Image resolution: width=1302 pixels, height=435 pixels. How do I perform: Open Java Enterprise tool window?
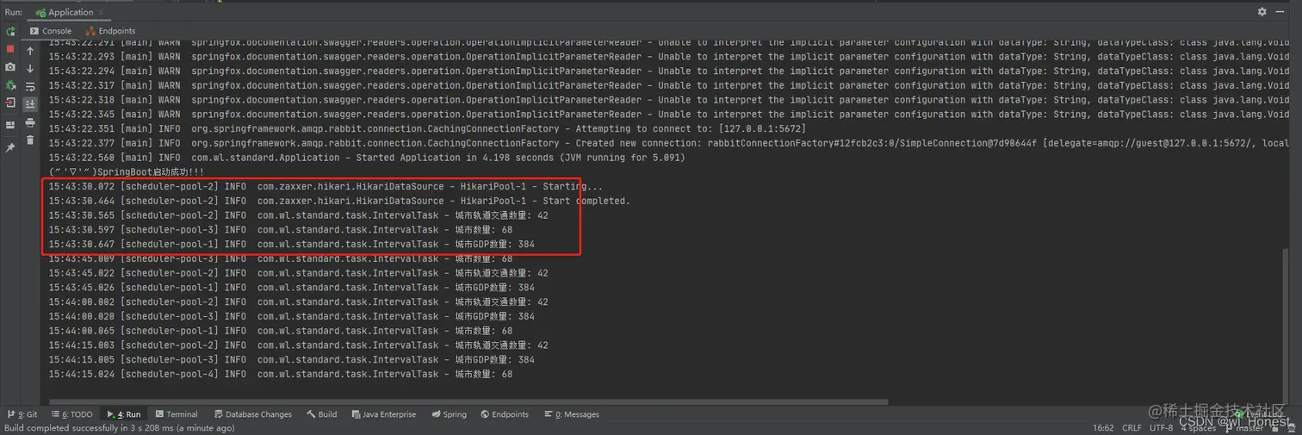tap(383, 414)
